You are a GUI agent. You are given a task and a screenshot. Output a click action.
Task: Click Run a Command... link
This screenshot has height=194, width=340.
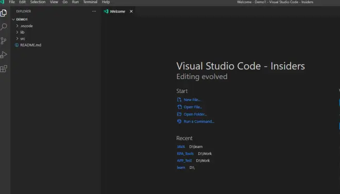click(x=199, y=122)
